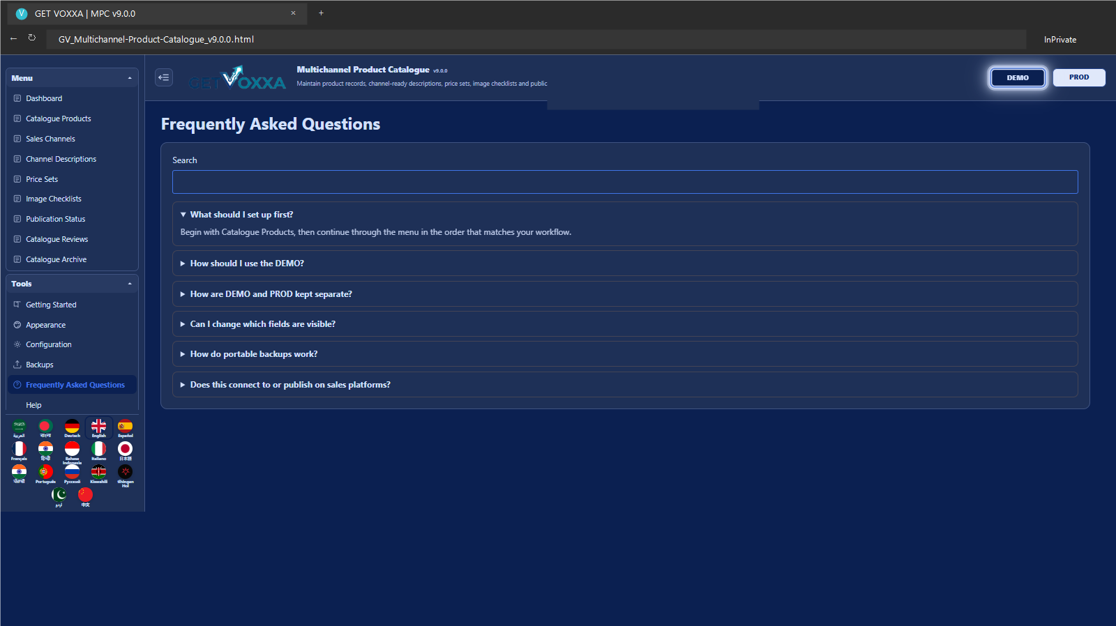Open Catalogue Archive
The height and width of the screenshot is (626, 1116).
tap(72, 259)
